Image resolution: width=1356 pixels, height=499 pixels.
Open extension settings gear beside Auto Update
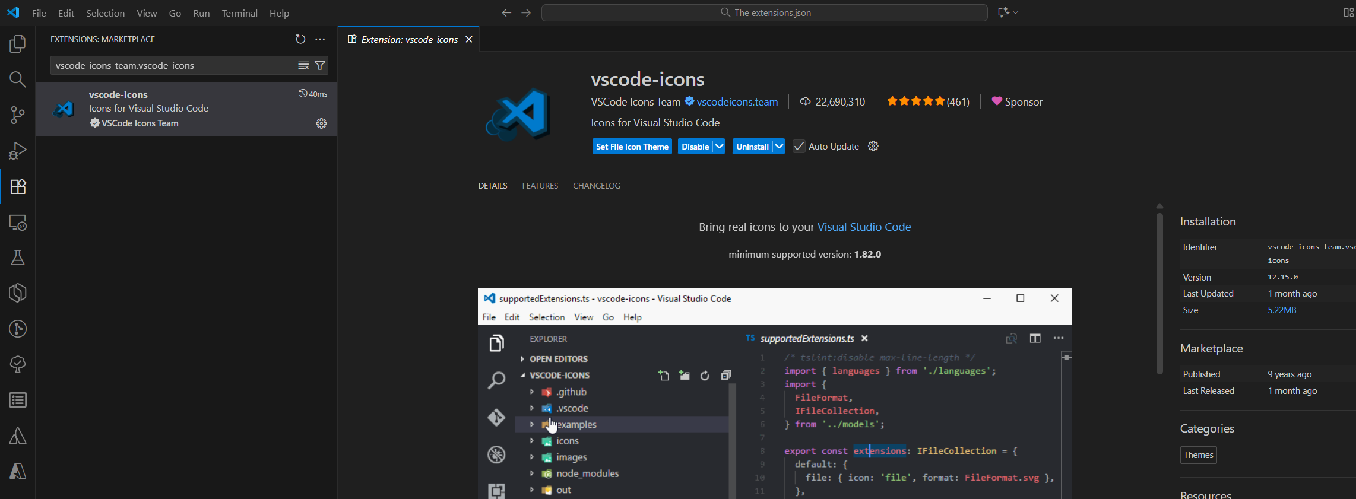tap(873, 146)
